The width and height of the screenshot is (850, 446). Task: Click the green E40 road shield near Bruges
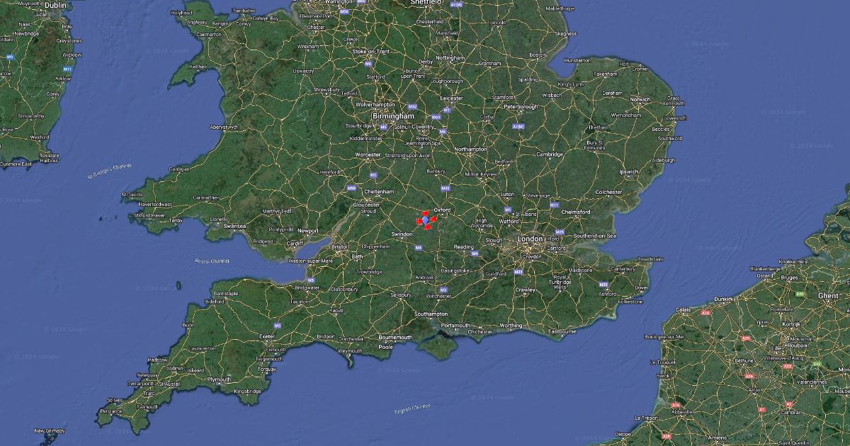point(800,295)
